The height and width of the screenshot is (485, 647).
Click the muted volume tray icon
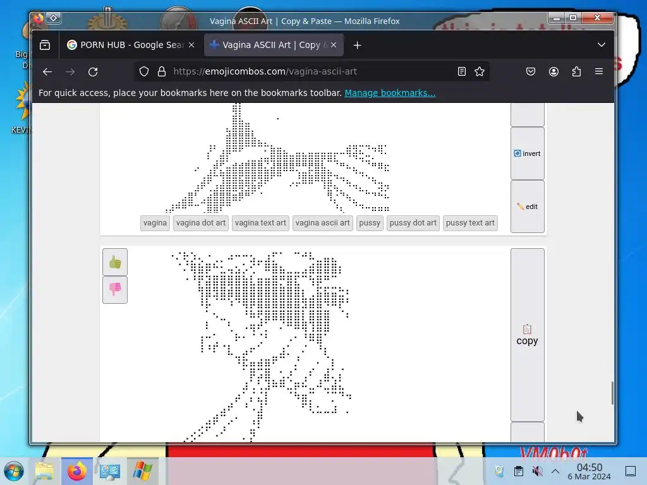click(537, 471)
